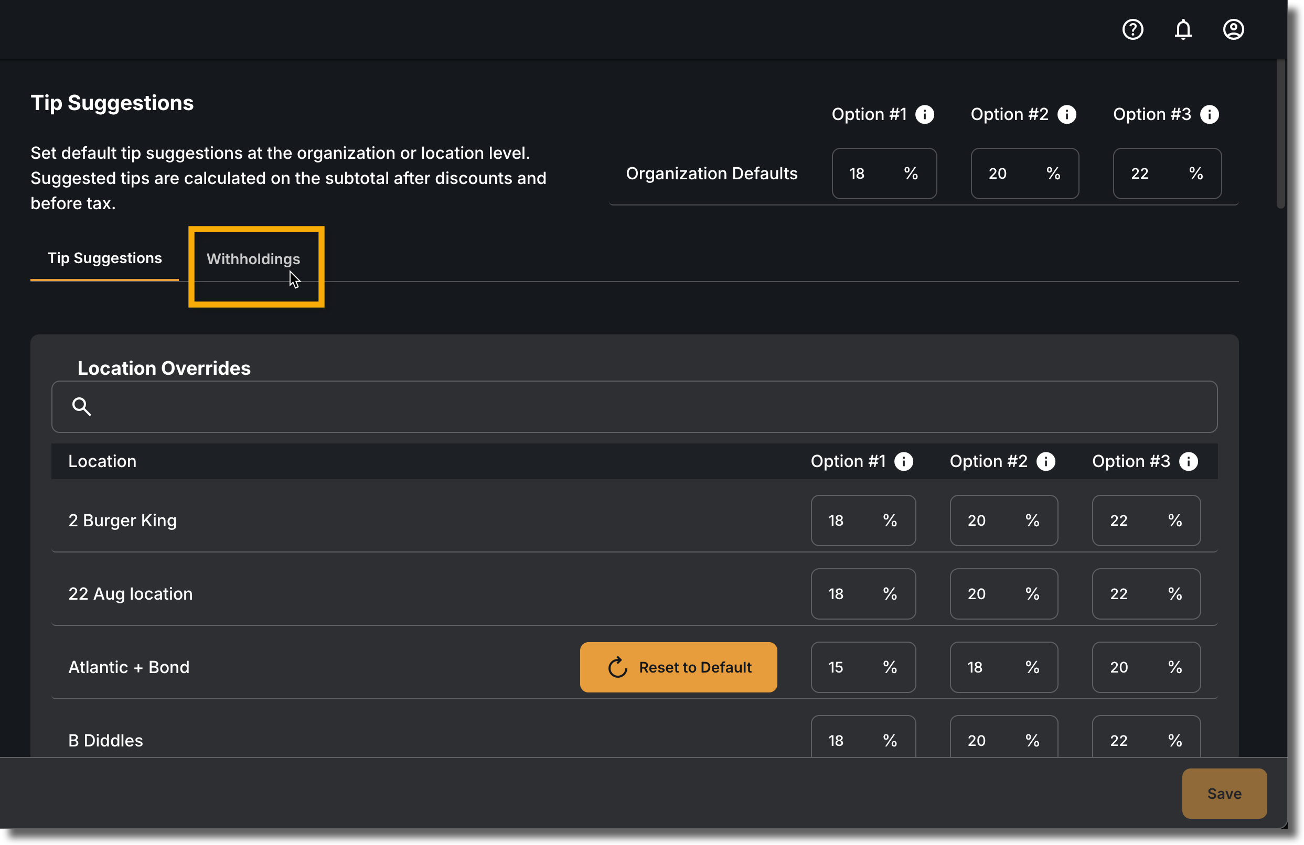Click the 'Organization Defaults' label
The width and height of the screenshot is (1304, 845).
712,174
